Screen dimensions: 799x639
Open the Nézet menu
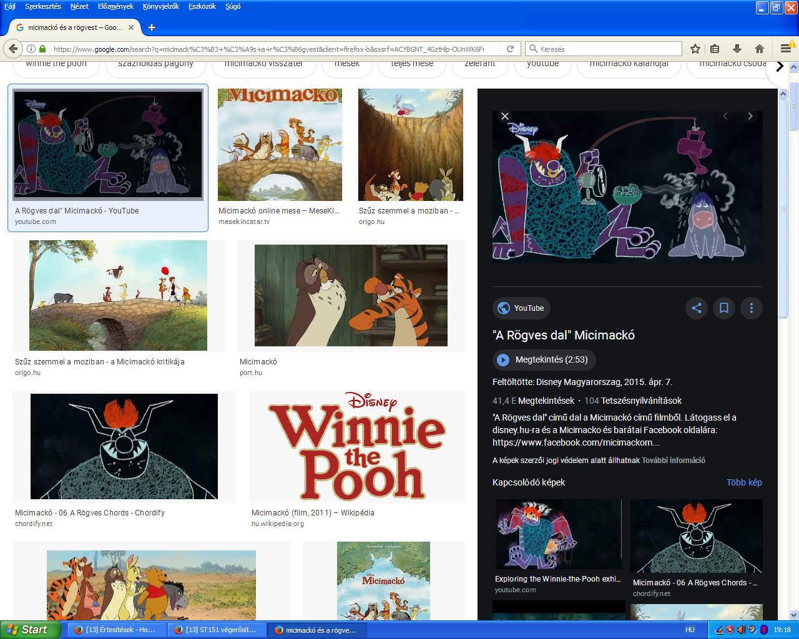[x=79, y=6]
